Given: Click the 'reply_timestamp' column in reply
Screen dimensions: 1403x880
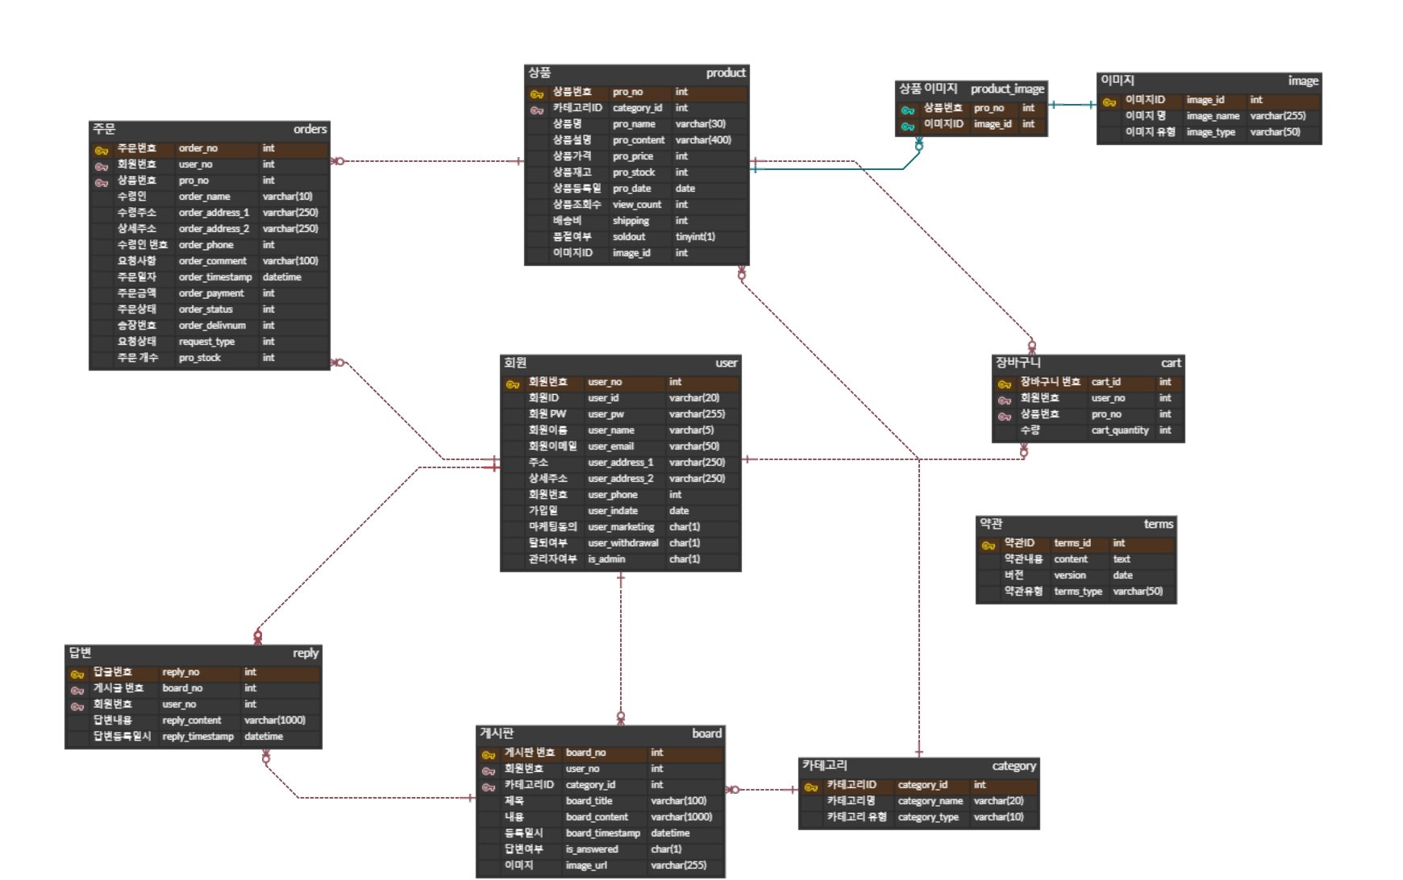Looking at the screenshot, I should pos(198,737).
